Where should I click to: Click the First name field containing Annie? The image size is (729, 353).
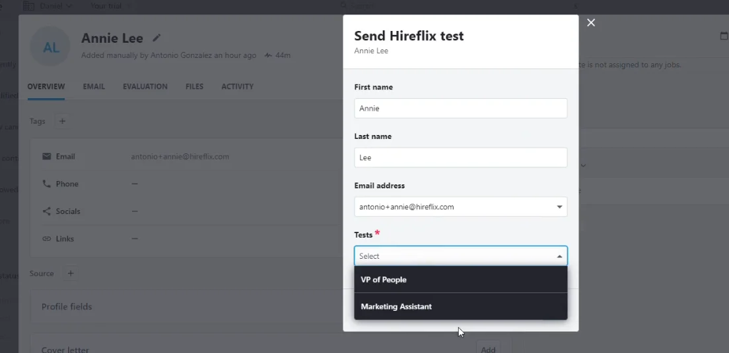click(460, 108)
